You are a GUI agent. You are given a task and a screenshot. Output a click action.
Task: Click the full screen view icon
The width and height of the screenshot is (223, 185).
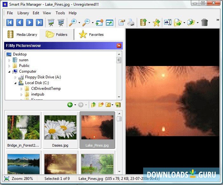[x=109, y=23]
